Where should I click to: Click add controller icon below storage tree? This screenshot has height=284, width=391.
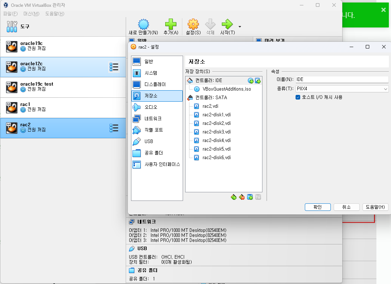click(x=234, y=197)
